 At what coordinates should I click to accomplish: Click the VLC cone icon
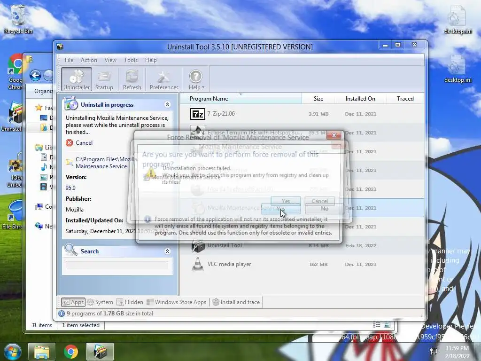198,264
